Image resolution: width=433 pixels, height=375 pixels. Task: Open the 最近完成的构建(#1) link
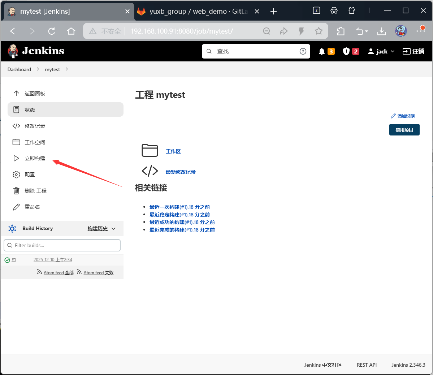182,230
